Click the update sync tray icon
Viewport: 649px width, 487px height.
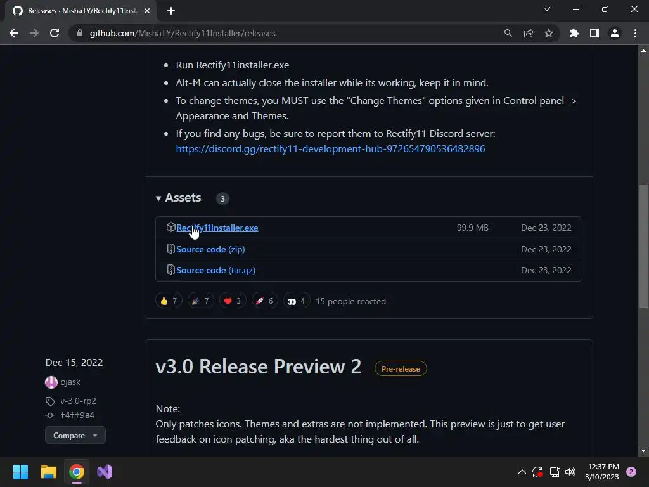pyautogui.click(x=537, y=472)
